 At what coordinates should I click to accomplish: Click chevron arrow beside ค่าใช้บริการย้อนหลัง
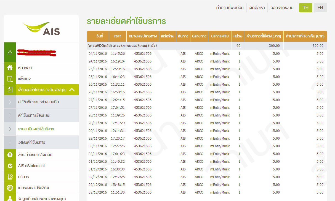click(x=10, y=115)
